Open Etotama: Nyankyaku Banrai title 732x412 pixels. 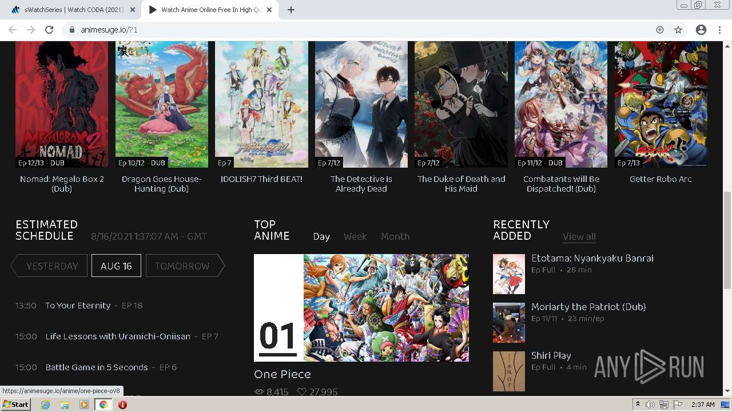click(592, 258)
